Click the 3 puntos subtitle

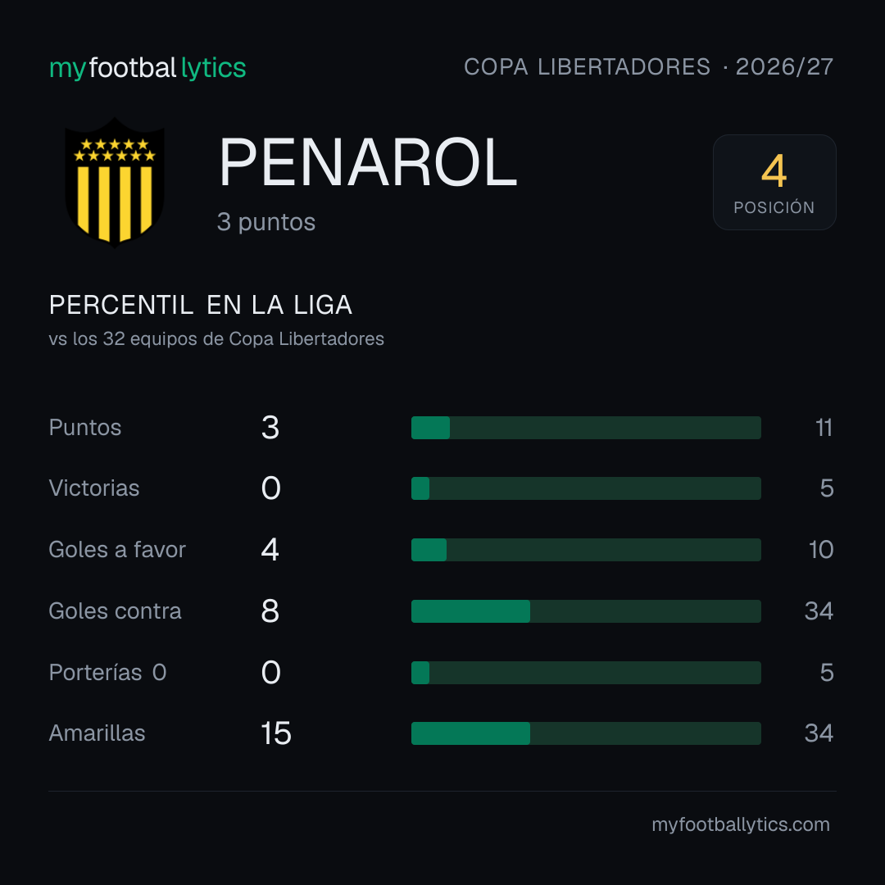(x=265, y=222)
